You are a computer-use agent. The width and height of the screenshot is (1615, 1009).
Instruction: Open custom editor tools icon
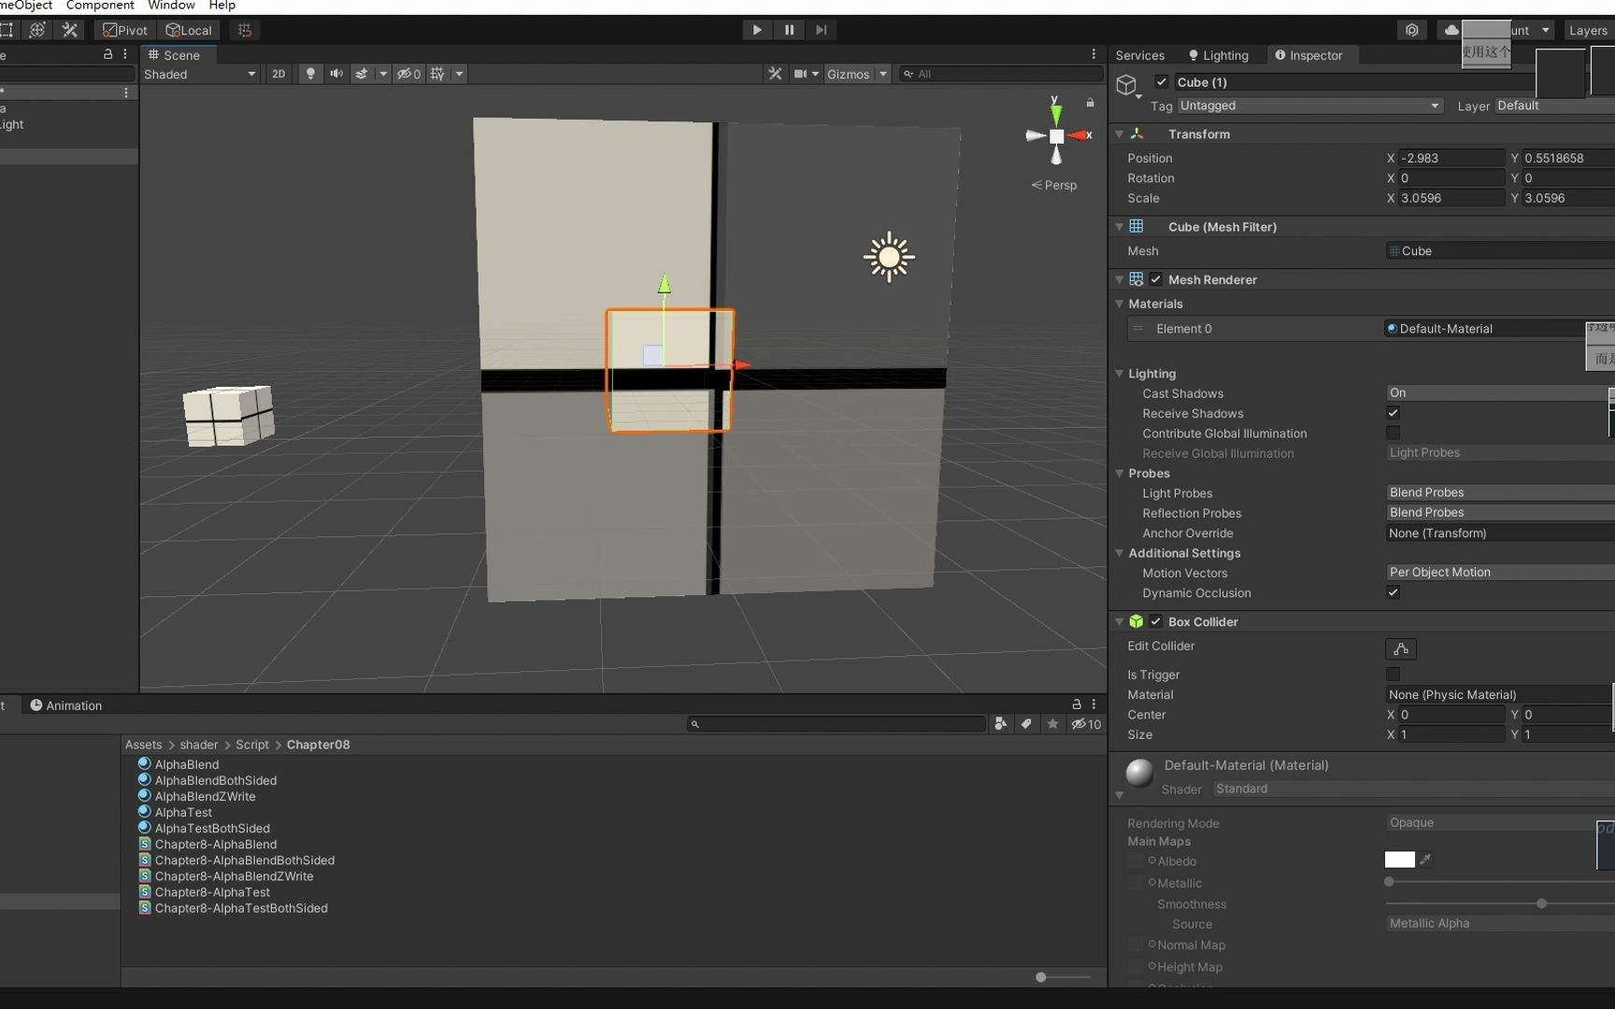[x=70, y=30]
